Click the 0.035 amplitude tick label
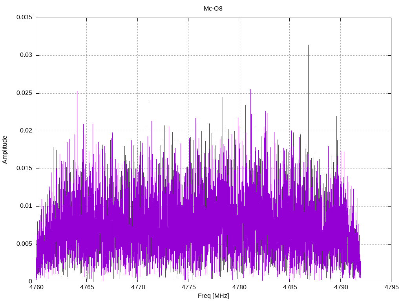 coord(24,18)
